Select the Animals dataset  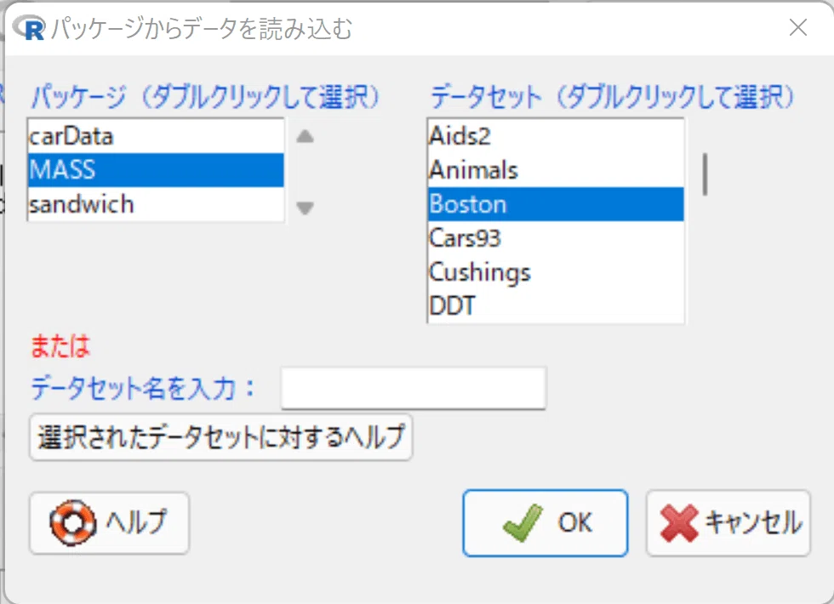(x=556, y=170)
